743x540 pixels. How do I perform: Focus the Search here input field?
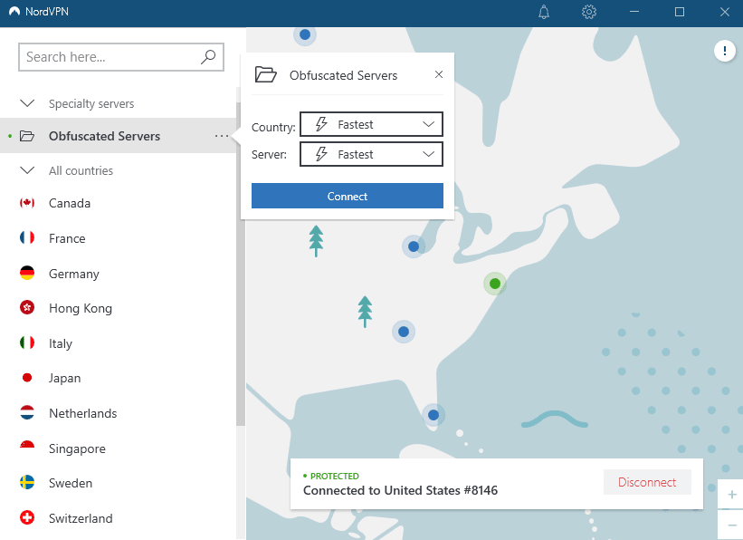click(x=121, y=57)
